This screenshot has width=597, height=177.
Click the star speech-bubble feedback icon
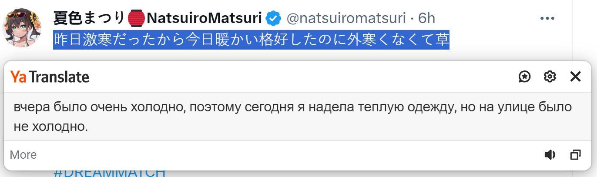click(525, 77)
